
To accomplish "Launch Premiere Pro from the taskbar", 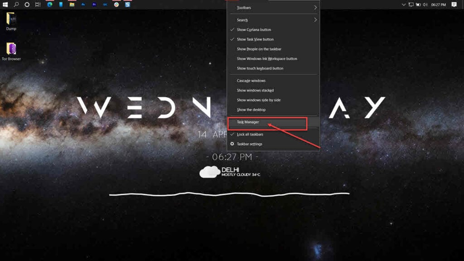I will (x=94, y=5).
